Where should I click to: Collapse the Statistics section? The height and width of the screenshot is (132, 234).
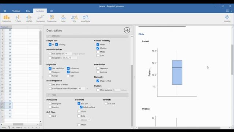(87, 36)
